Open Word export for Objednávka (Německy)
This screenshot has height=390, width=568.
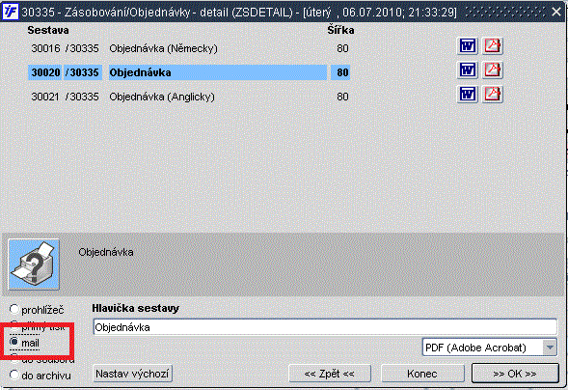point(468,46)
